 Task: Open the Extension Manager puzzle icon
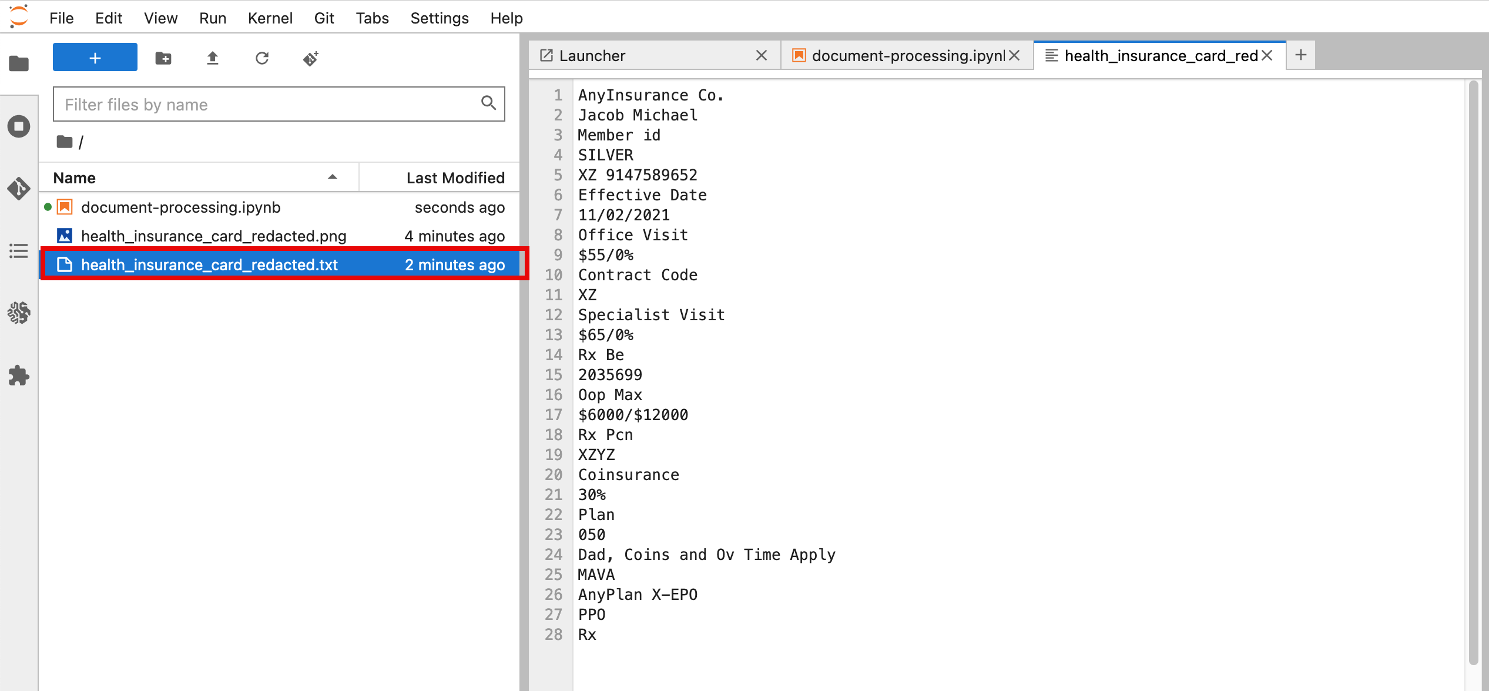[x=19, y=375]
